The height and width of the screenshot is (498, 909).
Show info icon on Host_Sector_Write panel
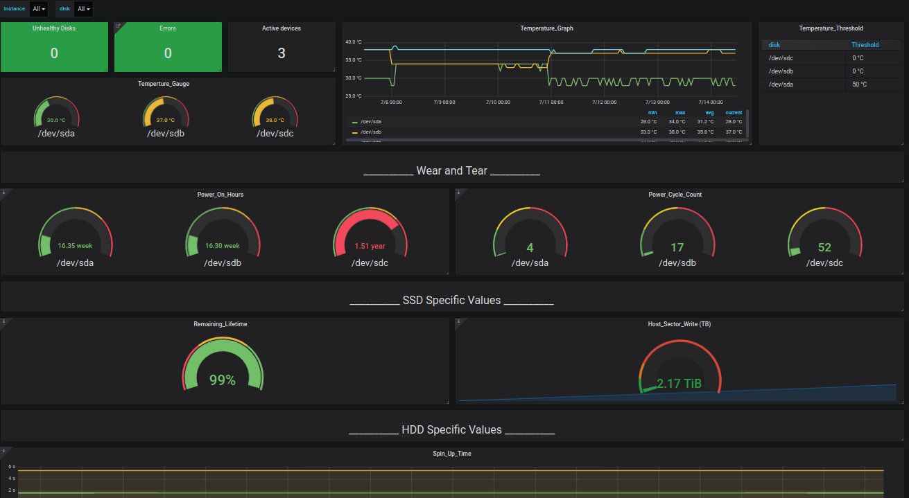coord(458,321)
